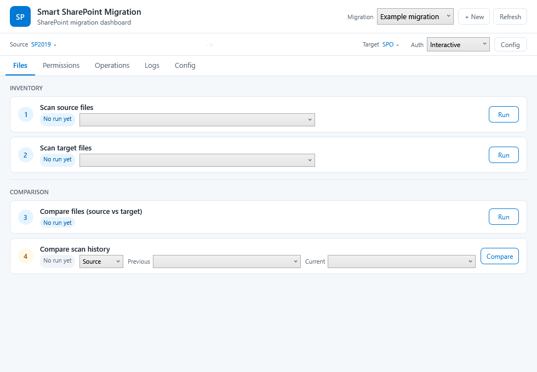The width and height of the screenshot is (537, 372).
Task: Click step 1 number badge
Action: pyautogui.click(x=26, y=114)
